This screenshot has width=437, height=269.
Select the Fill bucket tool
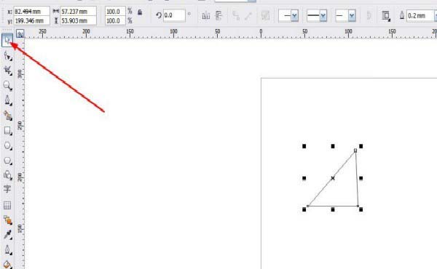pyautogui.click(x=7, y=264)
